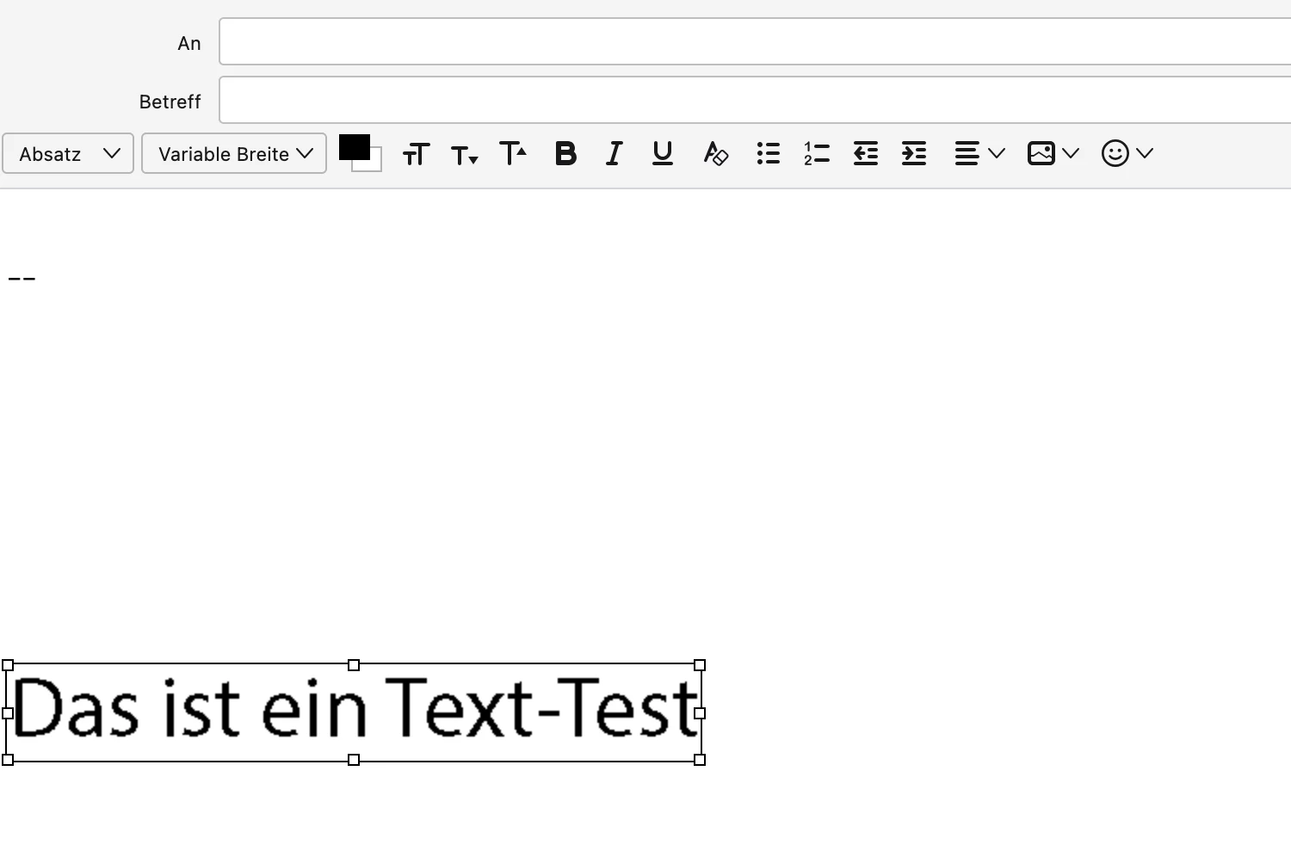This screenshot has height=845, width=1291.
Task: Click the font size icon
Action: [417, 154]
